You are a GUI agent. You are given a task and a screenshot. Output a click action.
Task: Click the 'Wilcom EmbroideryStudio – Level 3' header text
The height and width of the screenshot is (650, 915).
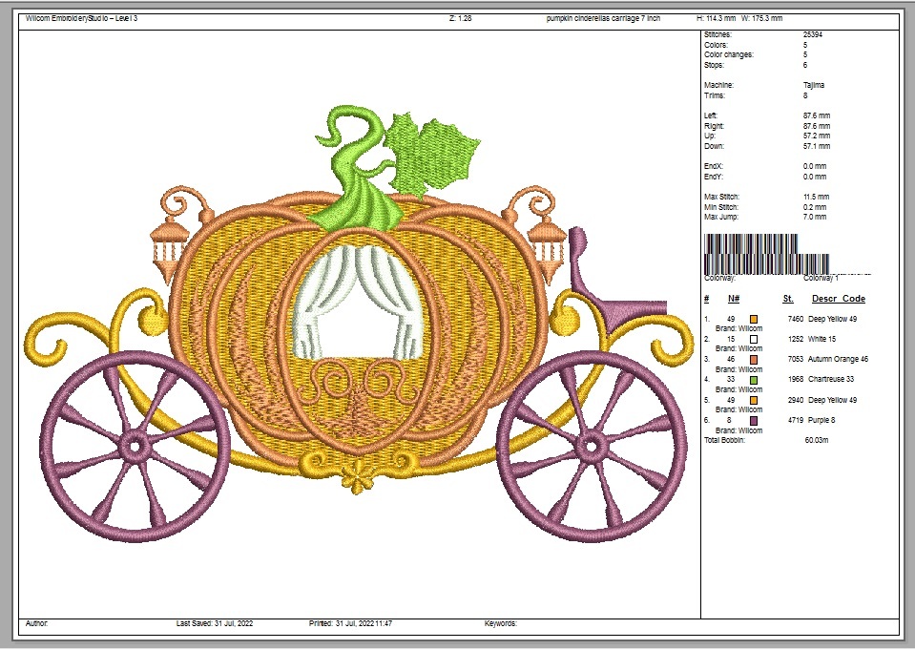[x=82, y=19]
